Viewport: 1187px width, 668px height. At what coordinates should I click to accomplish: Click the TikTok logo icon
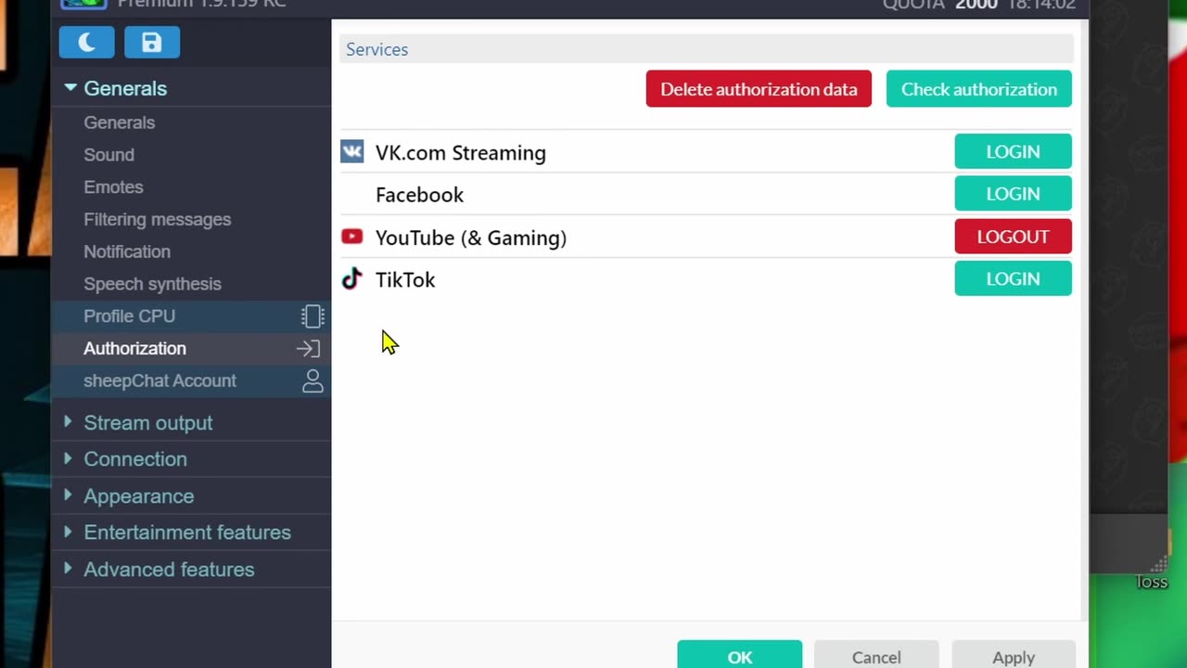[x=351, y=278]
